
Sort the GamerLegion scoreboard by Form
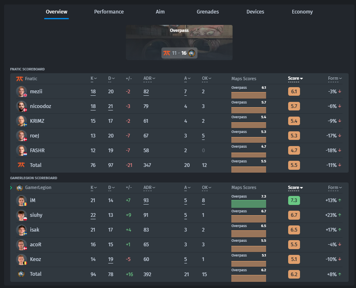[x=335, y=187]
